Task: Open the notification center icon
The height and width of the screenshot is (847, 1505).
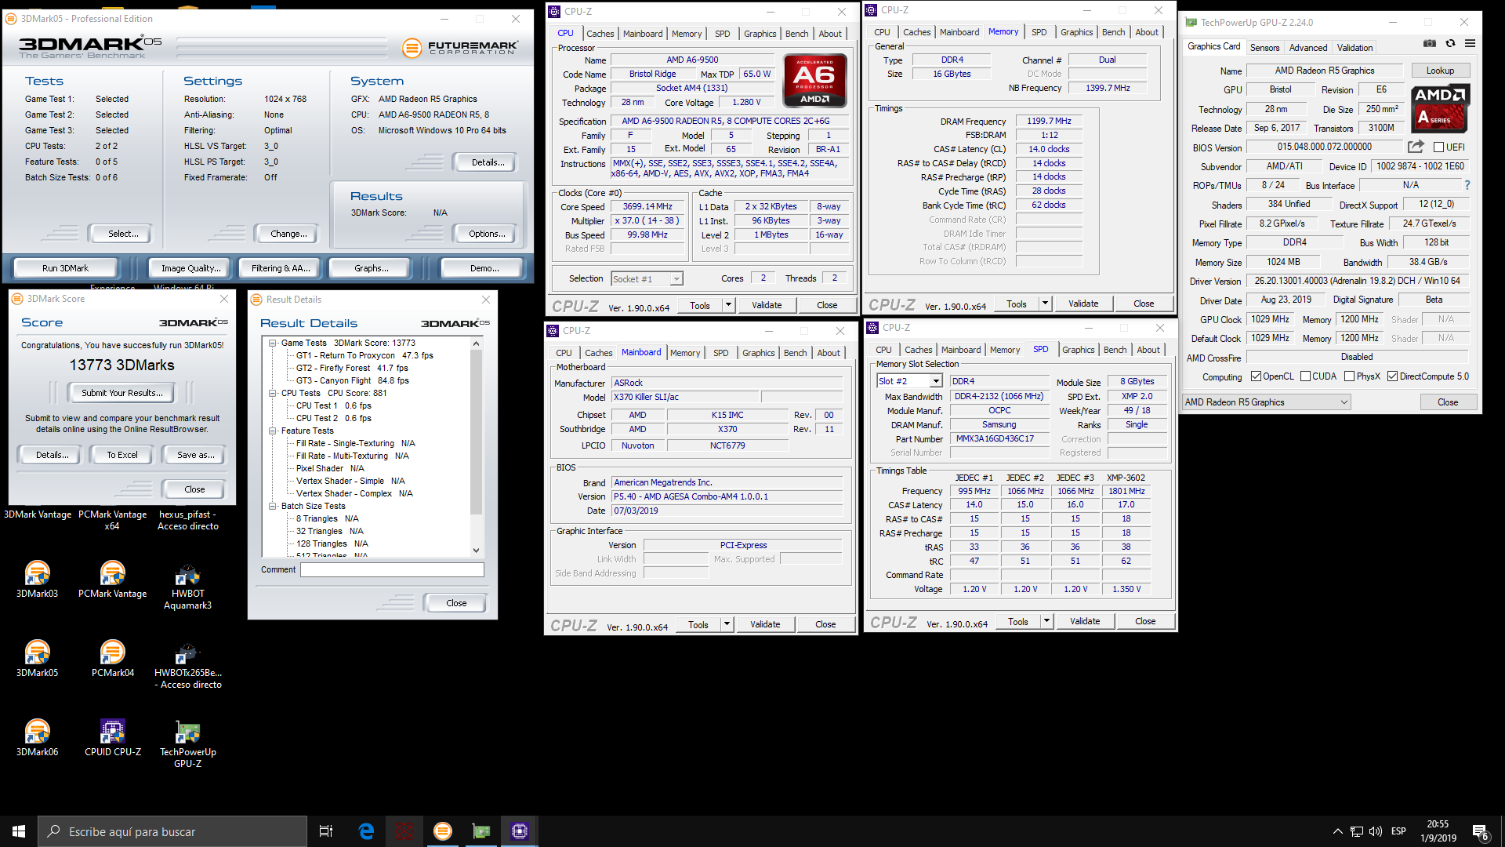Action: [x=1480, y=831]
